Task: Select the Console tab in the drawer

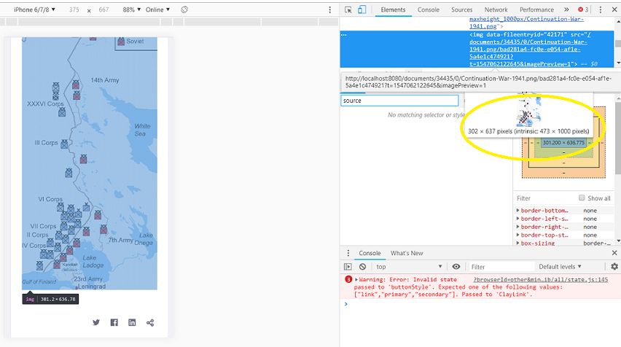Action: pos(370,253)
